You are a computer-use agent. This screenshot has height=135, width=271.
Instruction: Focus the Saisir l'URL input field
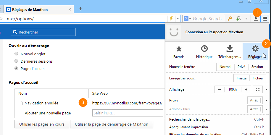point(128,113)
